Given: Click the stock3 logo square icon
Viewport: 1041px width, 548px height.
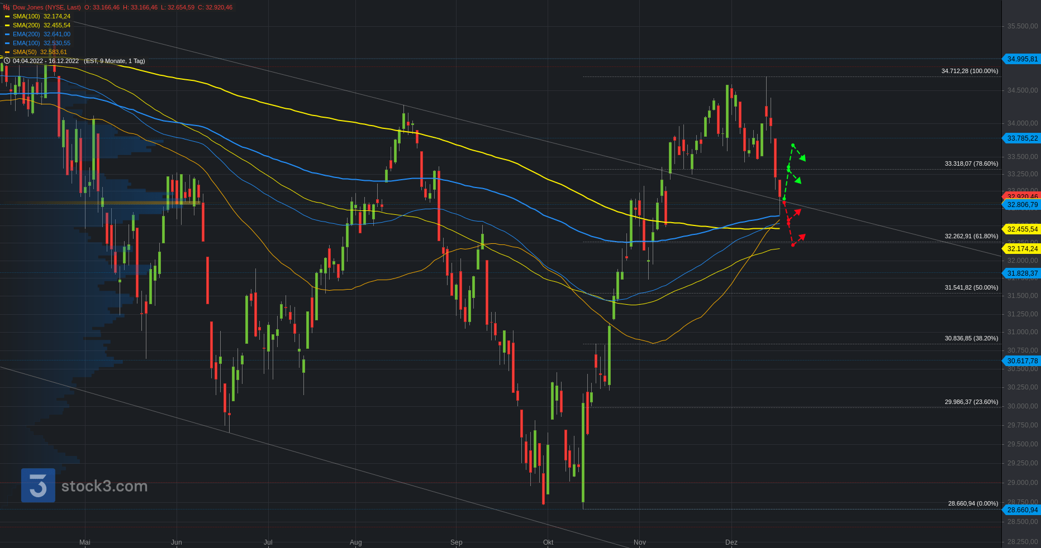Looking at the screenshot, I should [x=38, y=485].
